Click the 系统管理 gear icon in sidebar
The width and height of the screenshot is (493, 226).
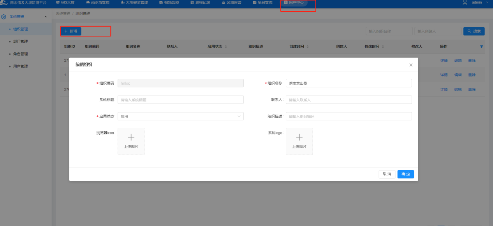[4, 17]
